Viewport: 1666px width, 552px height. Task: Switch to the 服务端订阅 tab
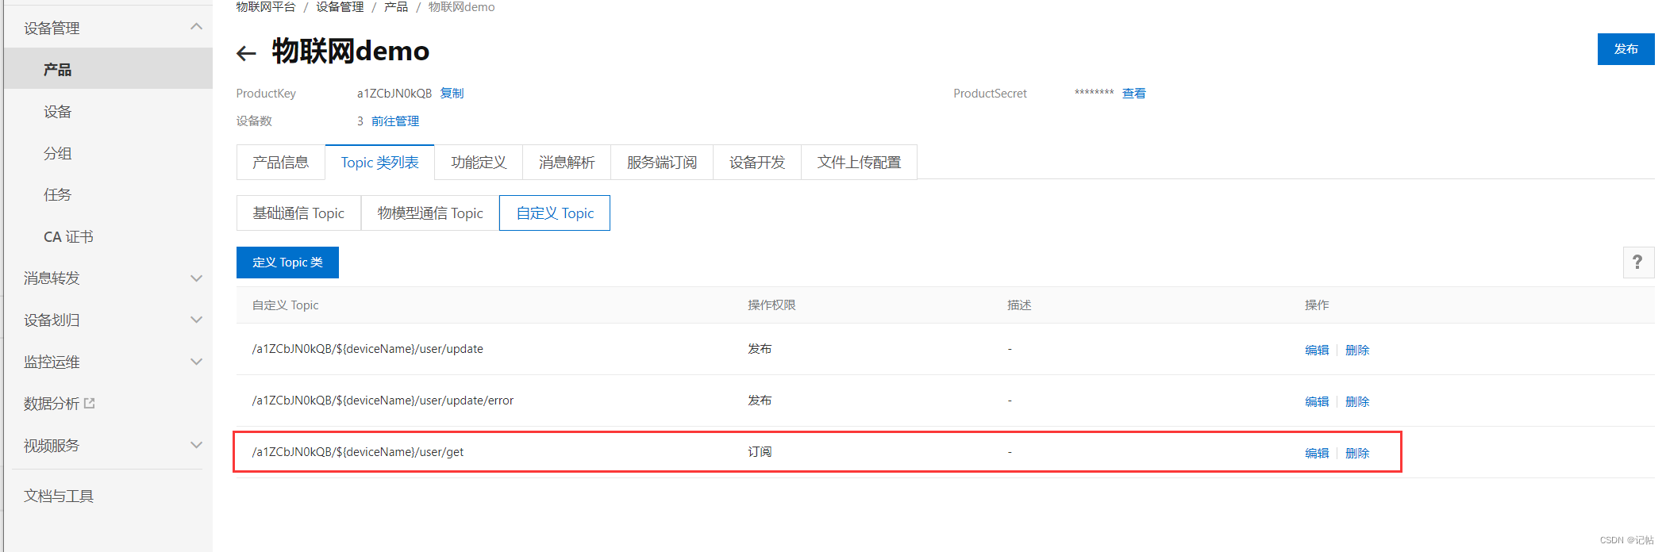[662, 162]
